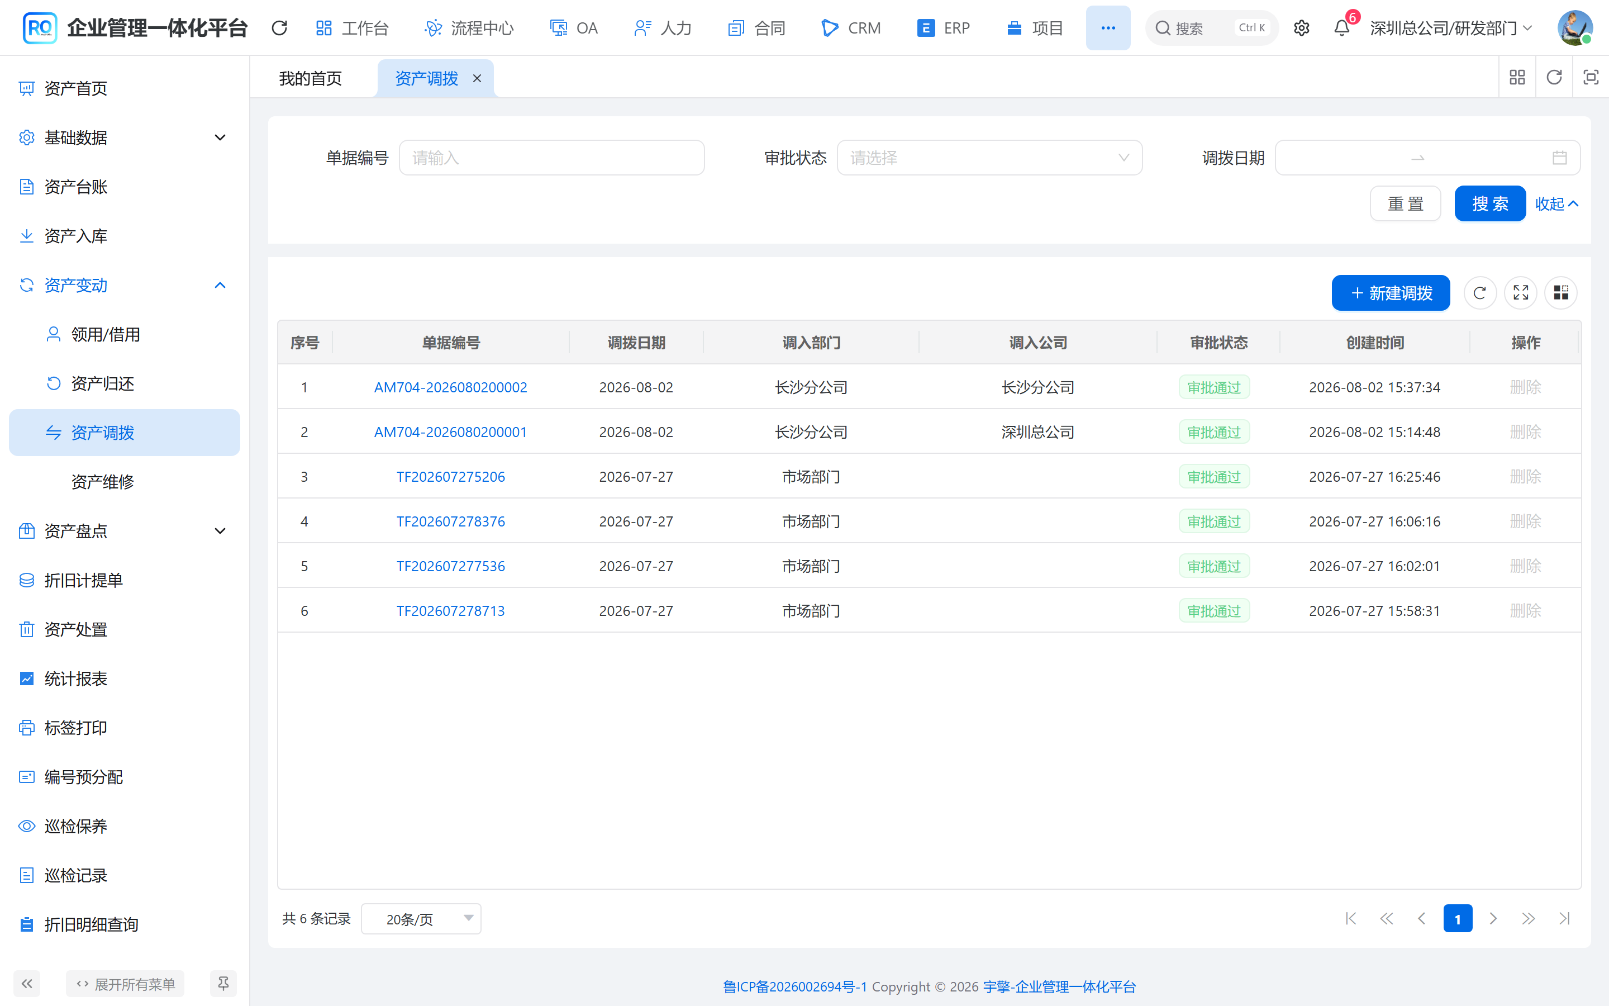
Task: Toggle table fullscreen view icon
Action: [x=1521, y=293]
